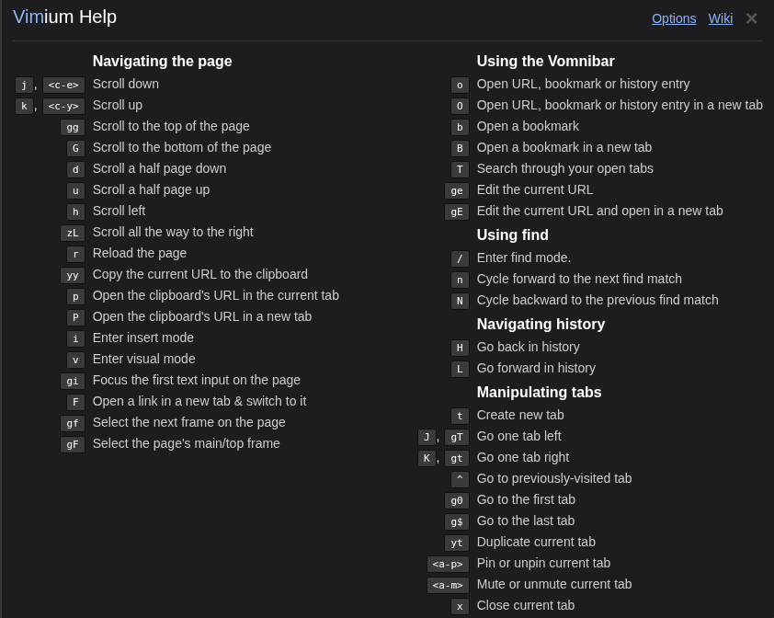The width and height of the screenshot is (774, 618).
Task: Click the '<c-e>' key badge
Action: coord(63,85)
